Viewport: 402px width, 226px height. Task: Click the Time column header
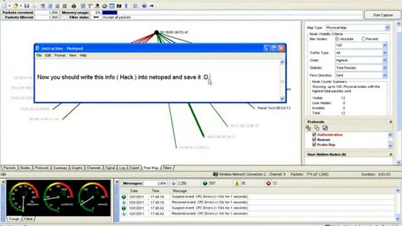point(155,191)
